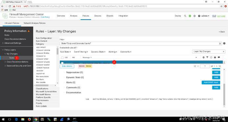Open the Devices menu
The image size is (228, 122).
pyautogui.click(x=98, y=16)
